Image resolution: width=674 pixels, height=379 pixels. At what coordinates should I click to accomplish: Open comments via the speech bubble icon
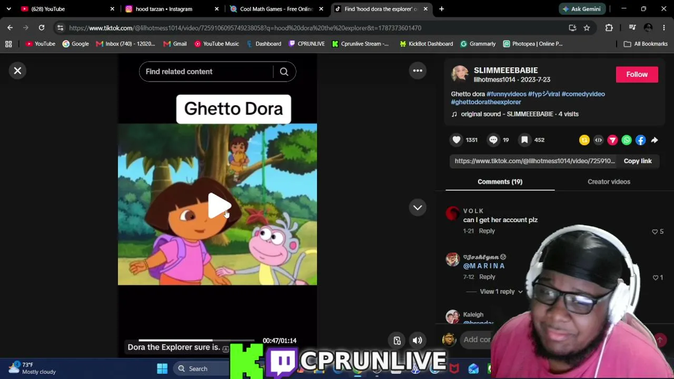pos(493,140)
